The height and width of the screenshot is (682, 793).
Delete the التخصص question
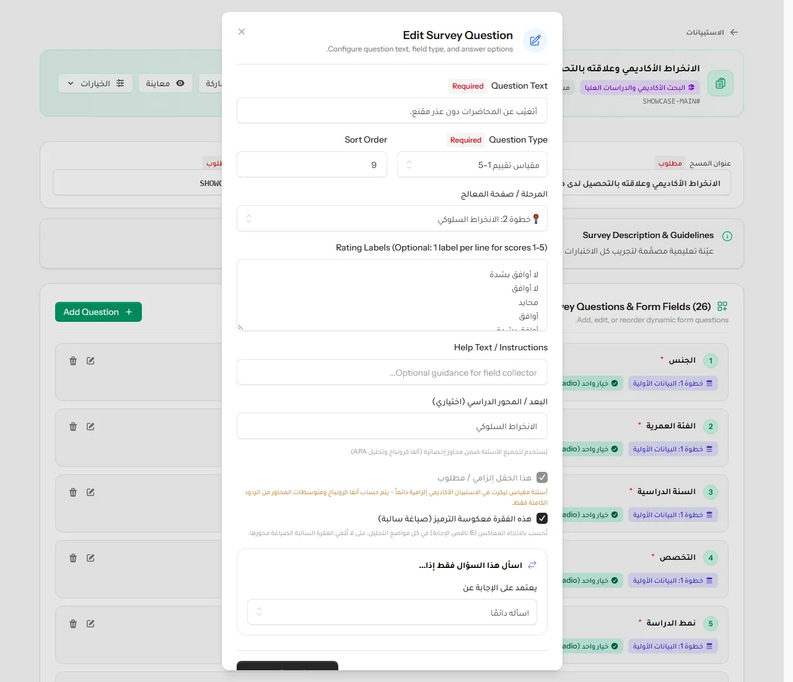tap(73, 558)
